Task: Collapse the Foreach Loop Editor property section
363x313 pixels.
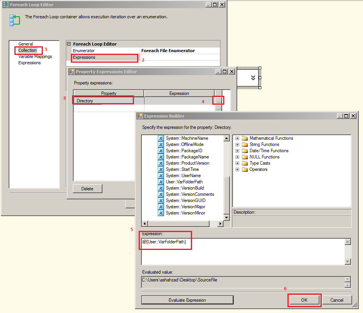Action: click(x=68, y=44)
